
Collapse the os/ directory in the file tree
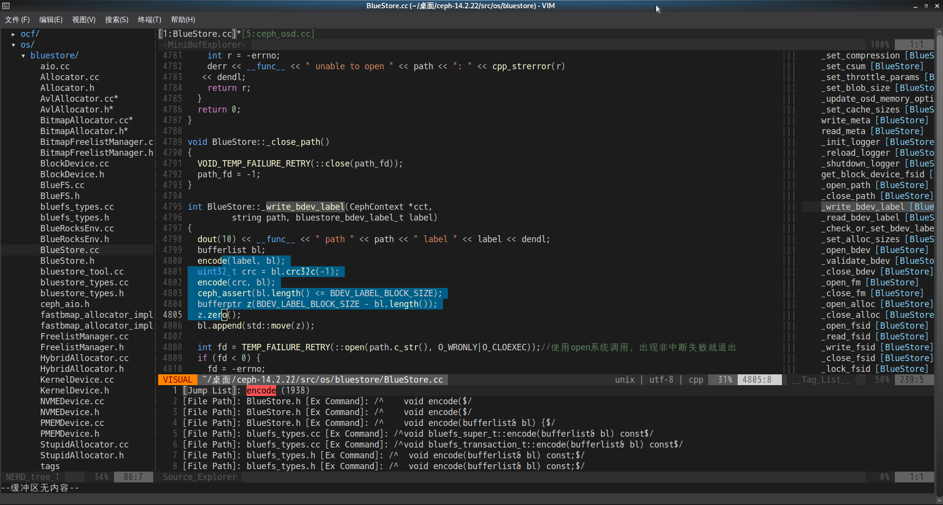(13, 44)
